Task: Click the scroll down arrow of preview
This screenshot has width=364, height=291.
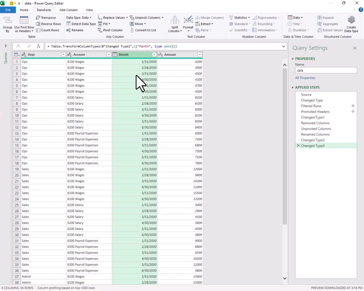Action: point(285,278)
